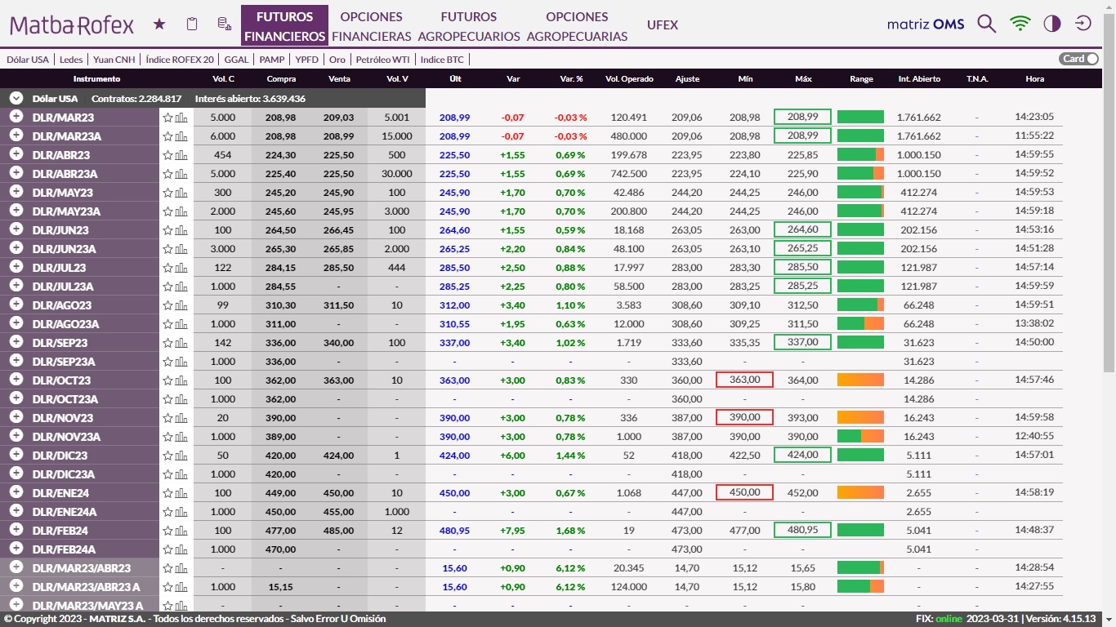Open the Futuros Agropecuarios tab

(468, 26)
